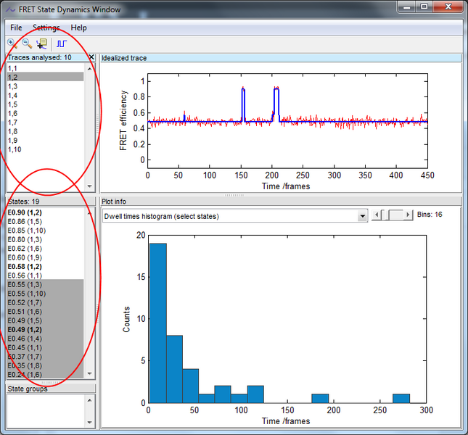This screenshot has height=435, width=468.
Task: Select the data cursor tool icon
Action: click(42, 44)
